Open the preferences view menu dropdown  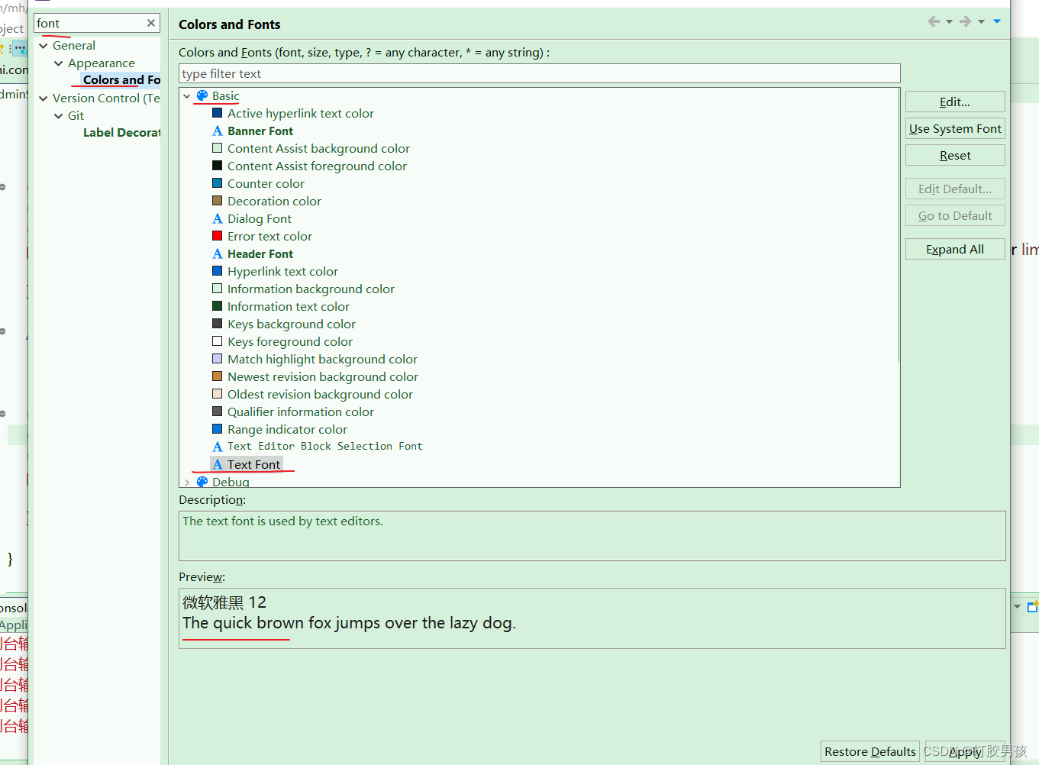(997, 21)
